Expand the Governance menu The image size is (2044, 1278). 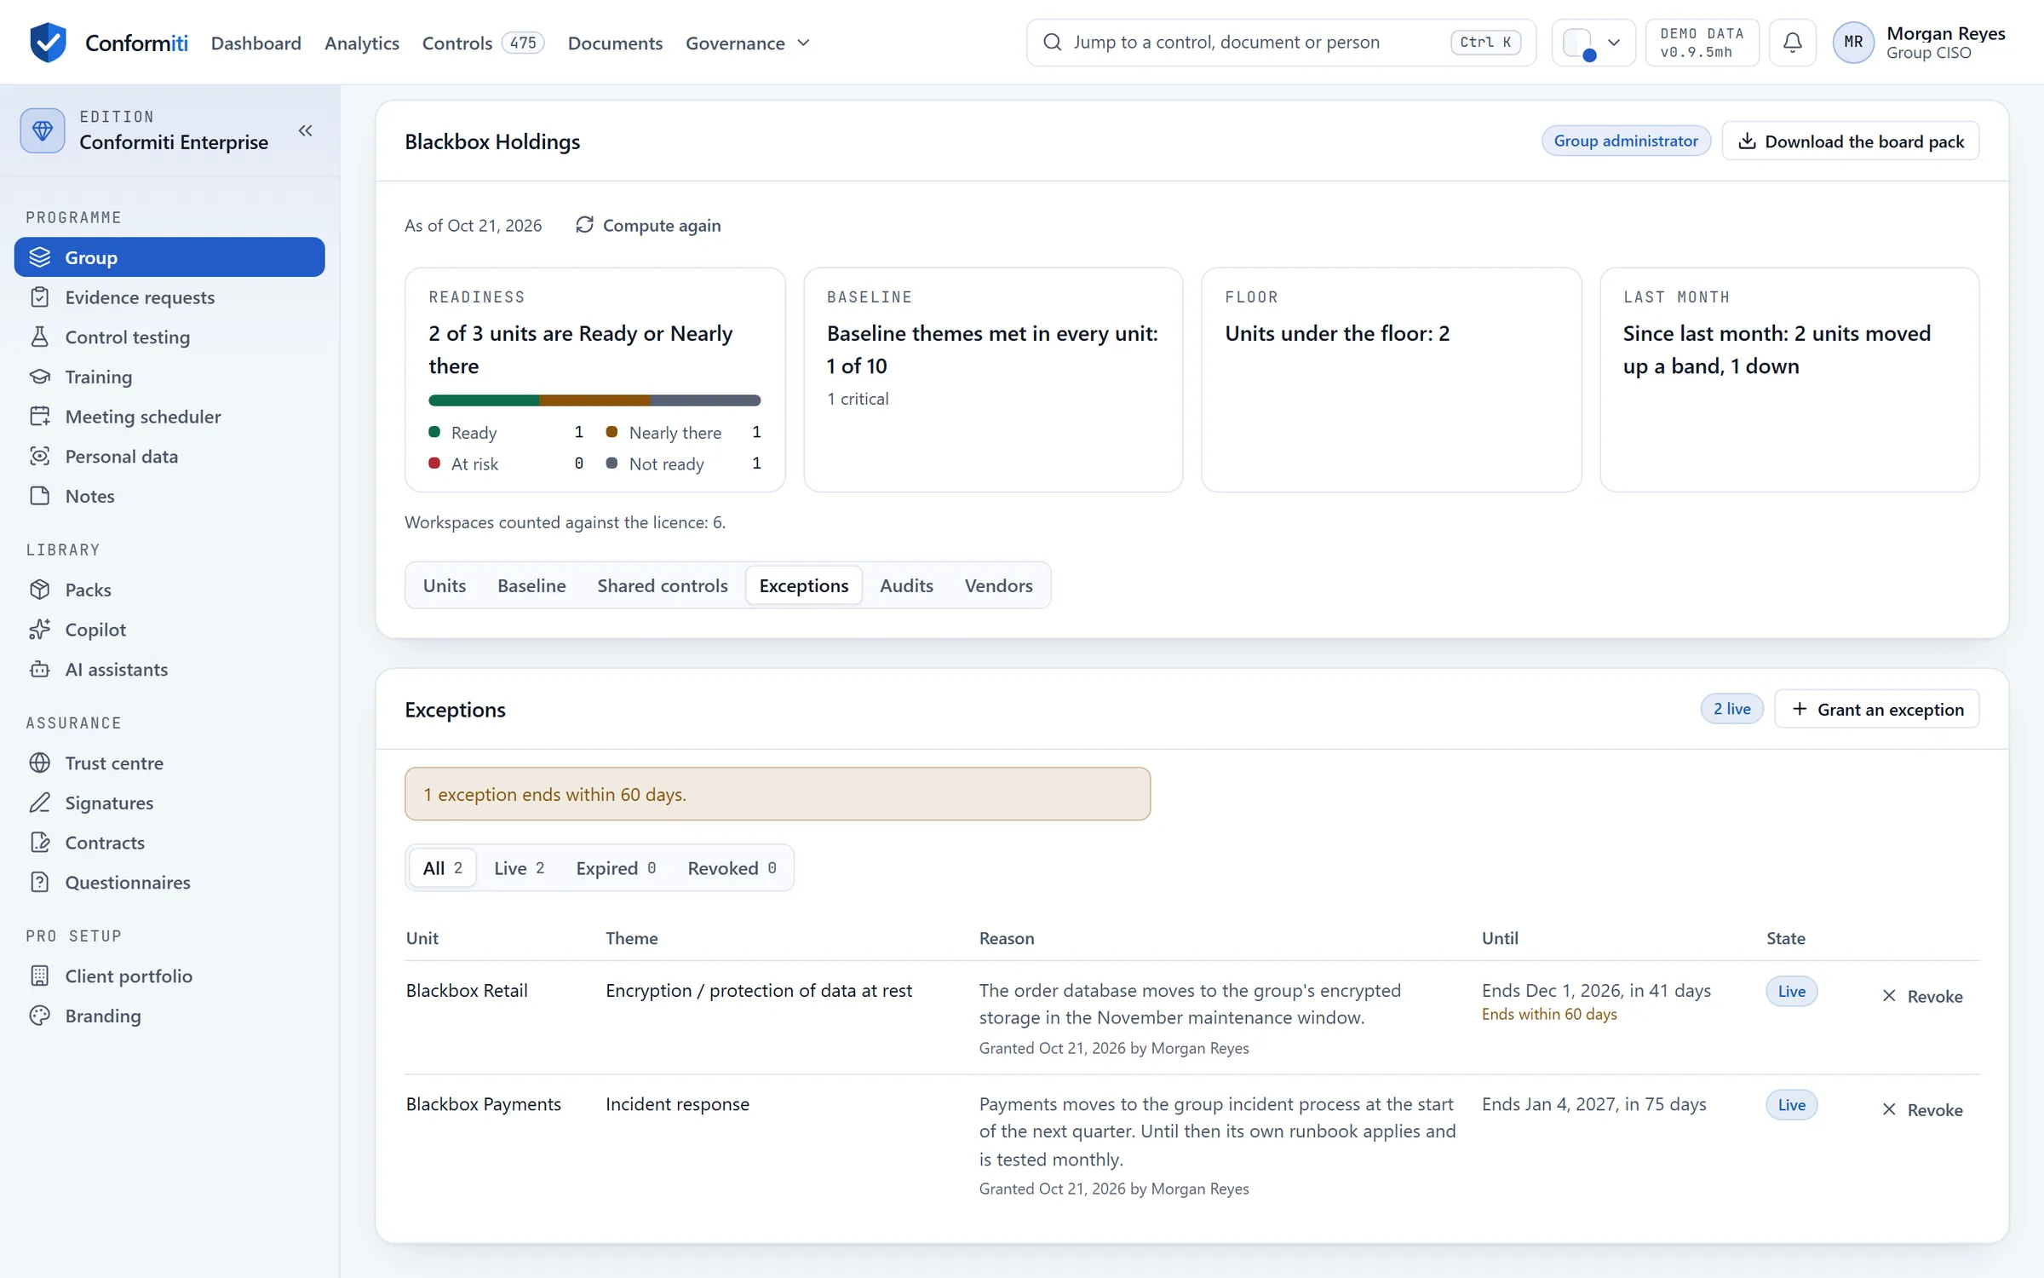click(x=748, y=43)
